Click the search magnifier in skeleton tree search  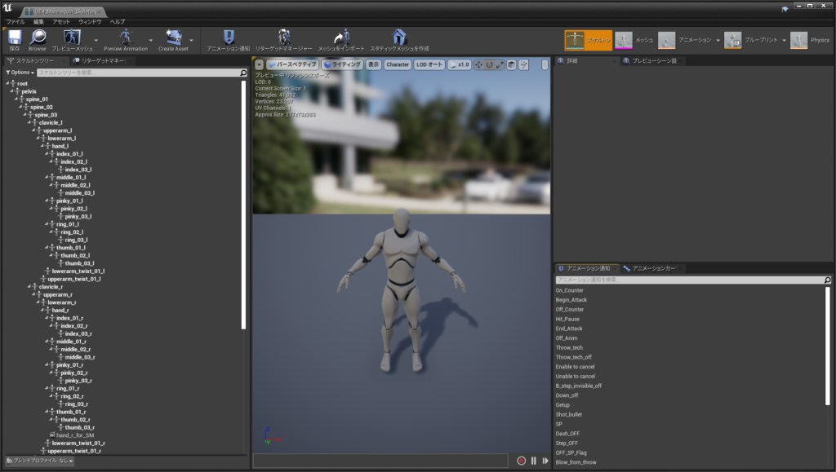pyautogui.click(x=243, y=73)
